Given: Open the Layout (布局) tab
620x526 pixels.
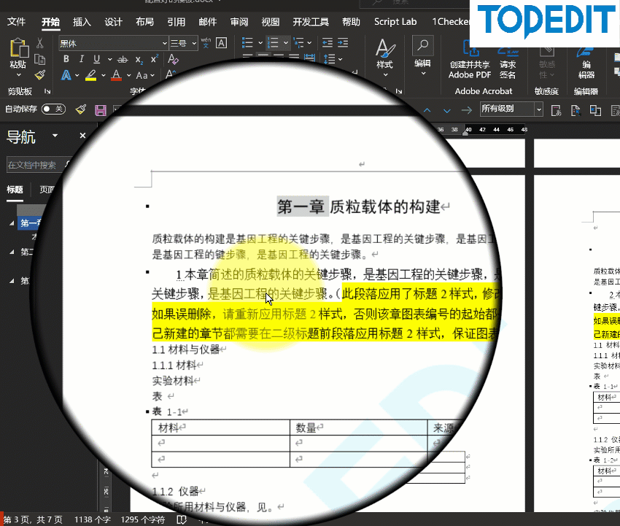Looking at the screenshot, I should point(144,22).
